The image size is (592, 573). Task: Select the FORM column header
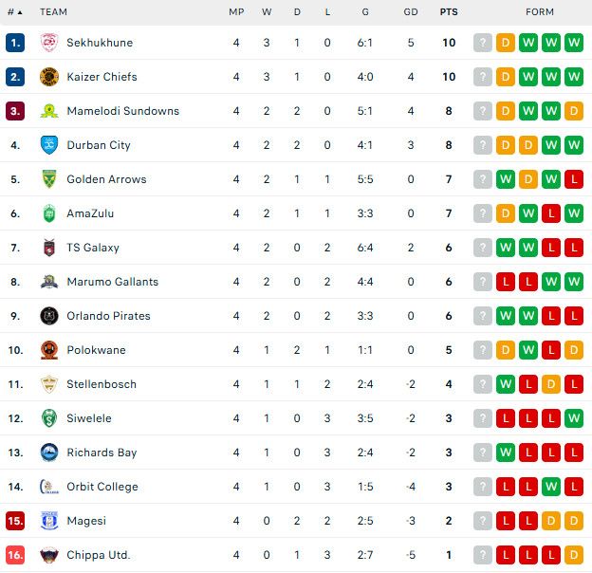click(540, 12)
